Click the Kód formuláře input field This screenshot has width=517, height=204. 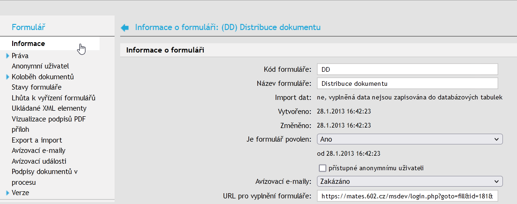point(407,69)
